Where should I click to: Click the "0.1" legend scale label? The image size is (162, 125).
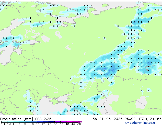pos(3,124)
